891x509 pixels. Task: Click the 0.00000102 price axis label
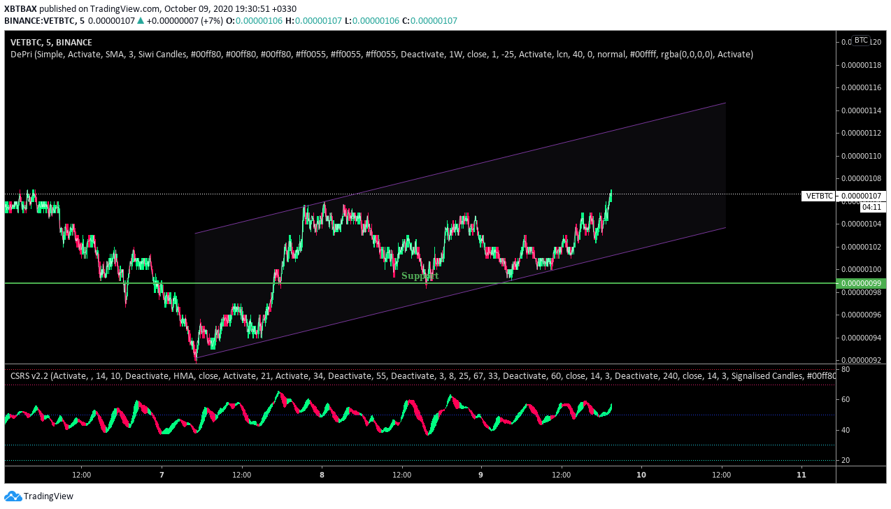point(862,247)
